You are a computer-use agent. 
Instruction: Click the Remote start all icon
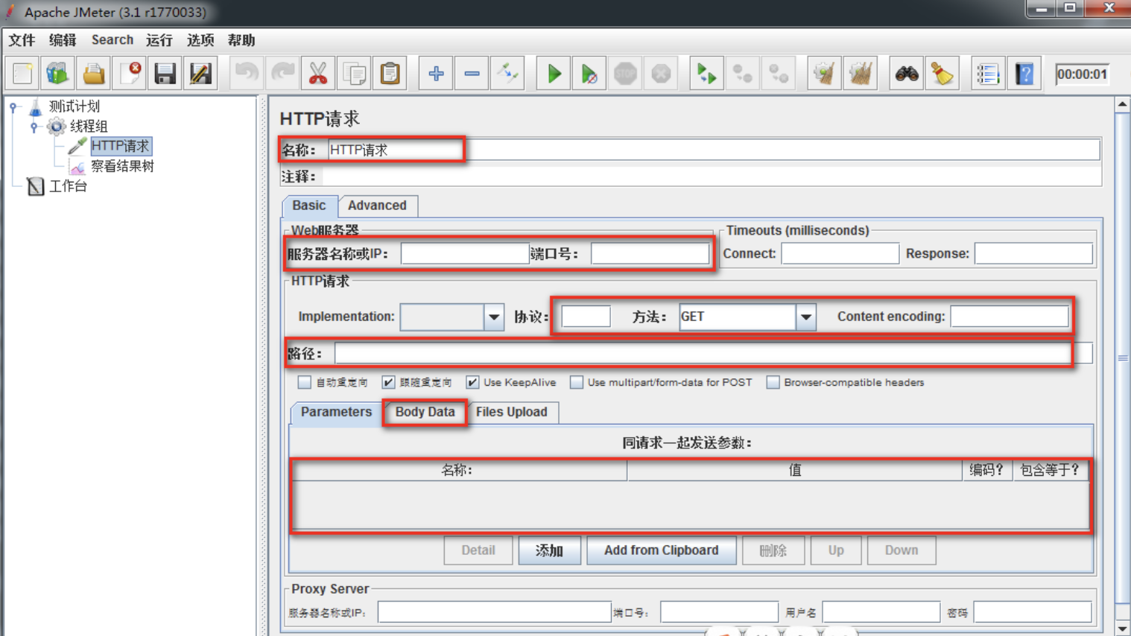click(706, 74)
